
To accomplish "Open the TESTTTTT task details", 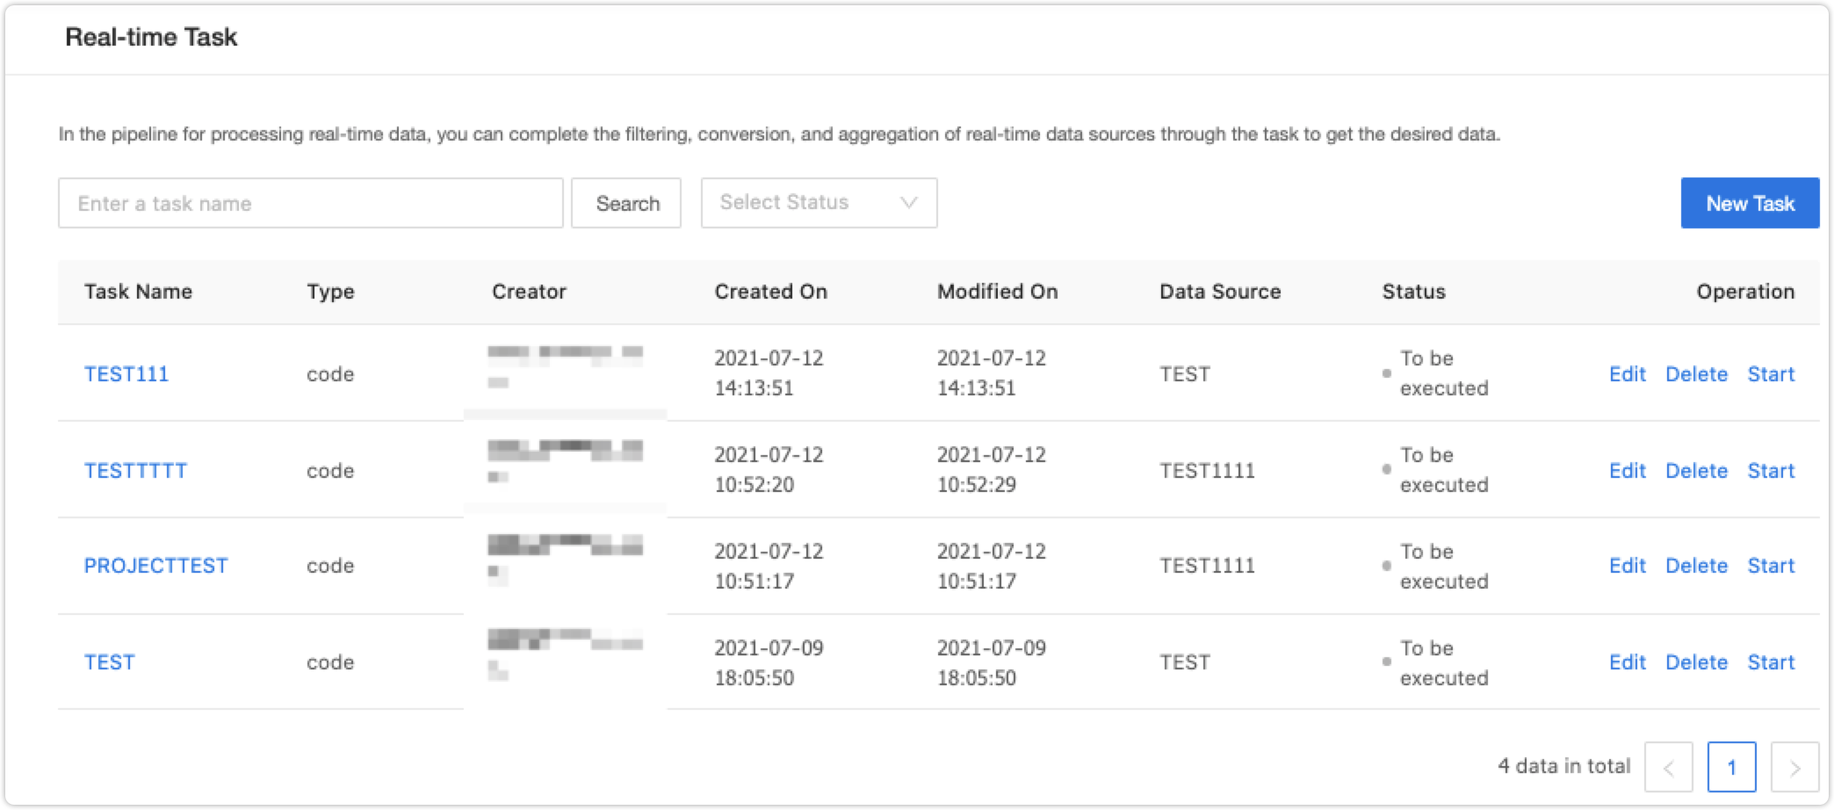I will (x=134, y=470).
